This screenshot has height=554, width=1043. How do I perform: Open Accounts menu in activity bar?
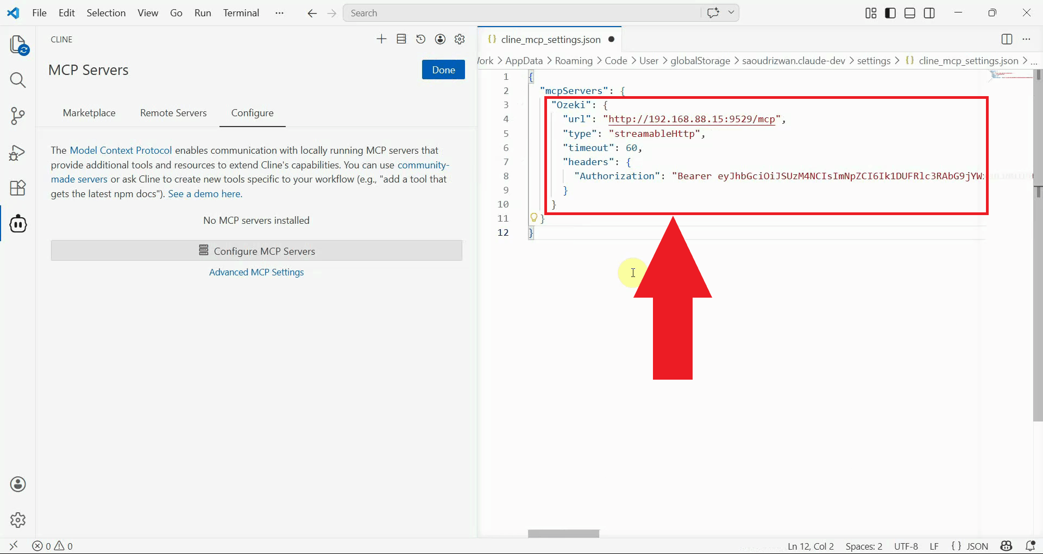pyautogui.click(x=18, y=484)
